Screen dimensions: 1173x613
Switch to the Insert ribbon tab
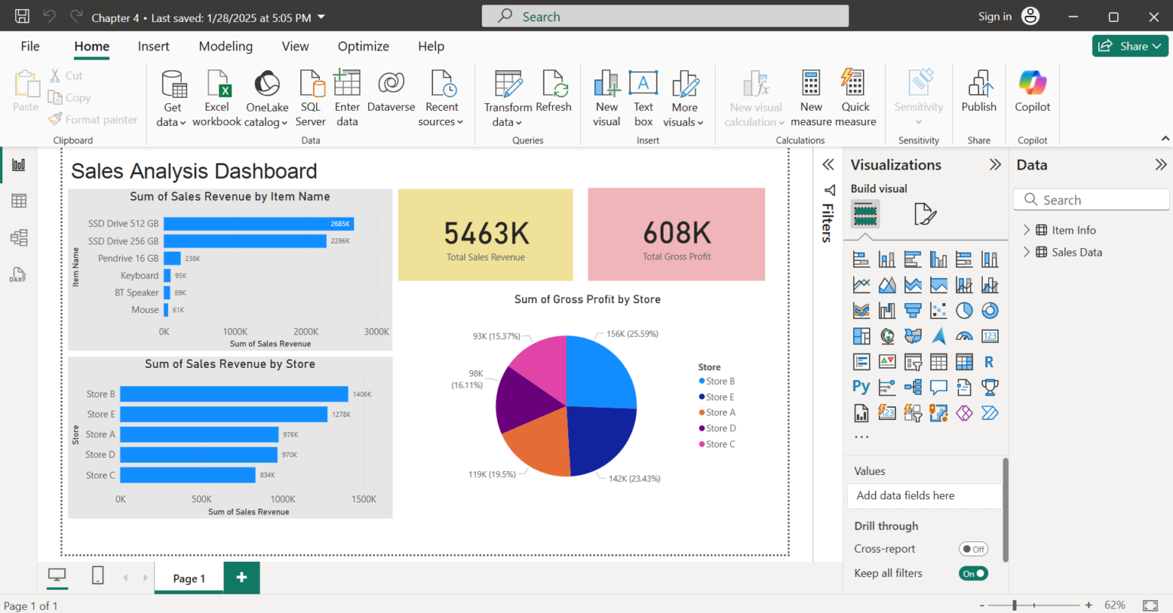[x=153, y=46]
